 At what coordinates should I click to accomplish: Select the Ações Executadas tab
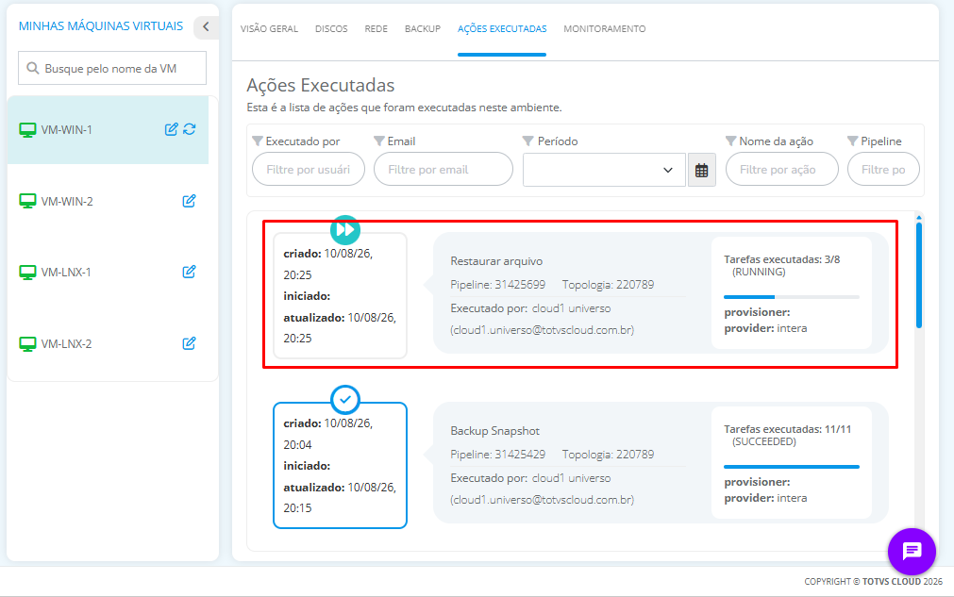coord(502,28)
